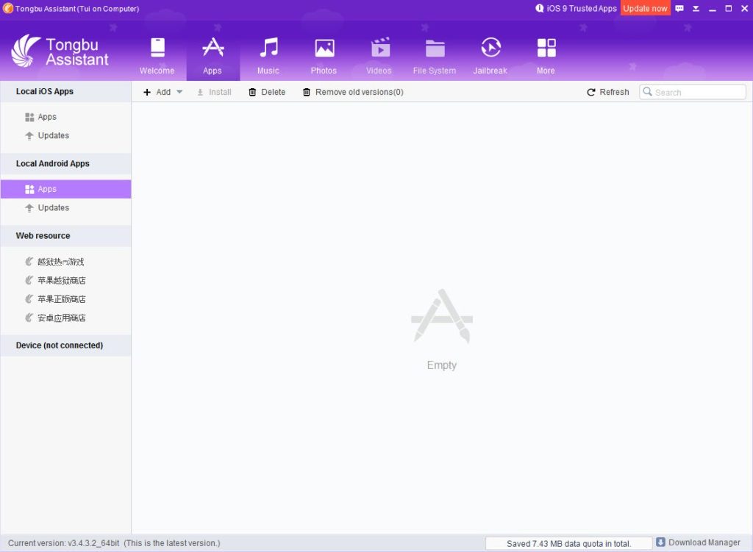Select Updates under Local iOS Apps

pos(65,136)
